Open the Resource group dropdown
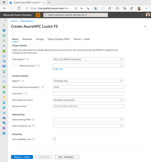This screenshot has height=162, width=151. click(88, 66)
